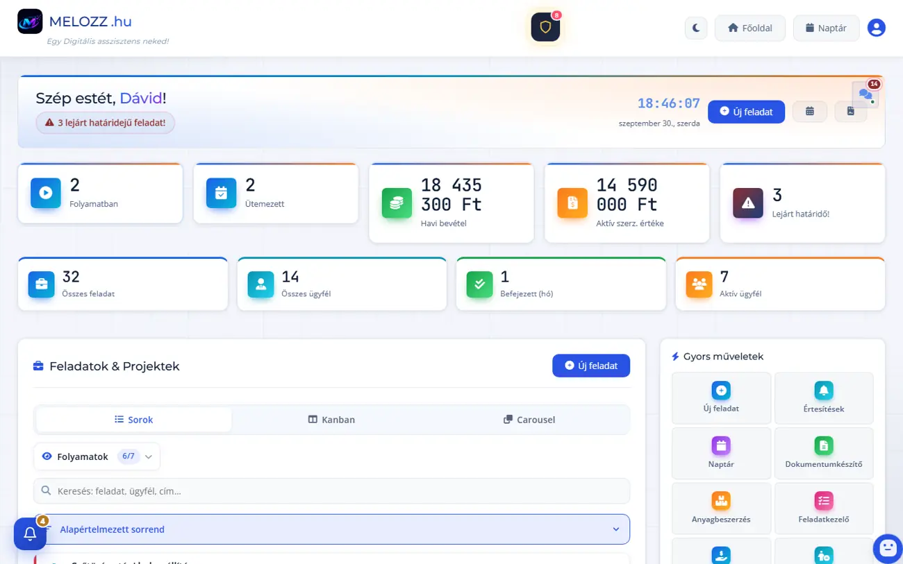
Task: Expand the Folyamatok 6/7 filter dropdown
Action: 97,456
